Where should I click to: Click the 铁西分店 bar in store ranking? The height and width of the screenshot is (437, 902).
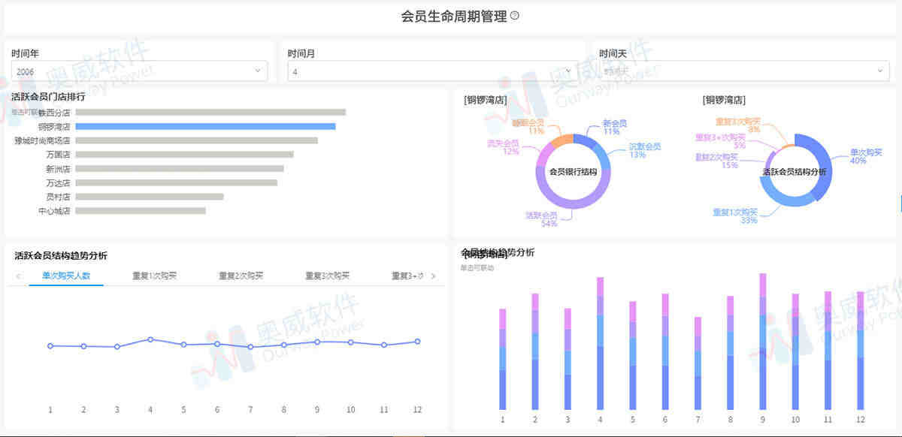pyautogui.click(x=210, y=113)
